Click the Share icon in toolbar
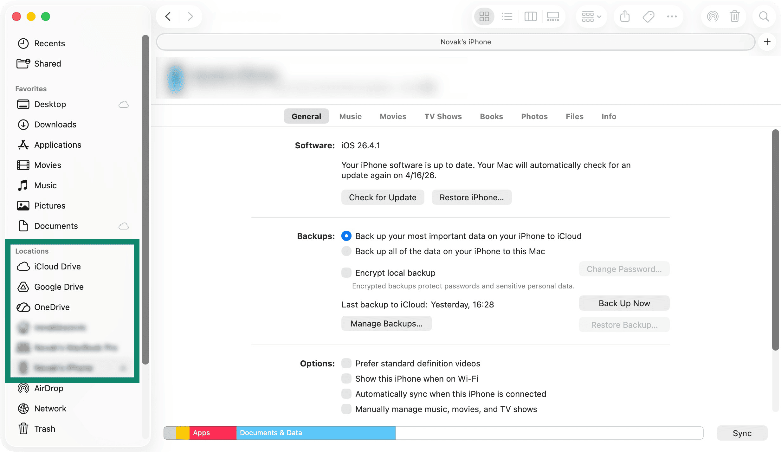 coord(625,16)
